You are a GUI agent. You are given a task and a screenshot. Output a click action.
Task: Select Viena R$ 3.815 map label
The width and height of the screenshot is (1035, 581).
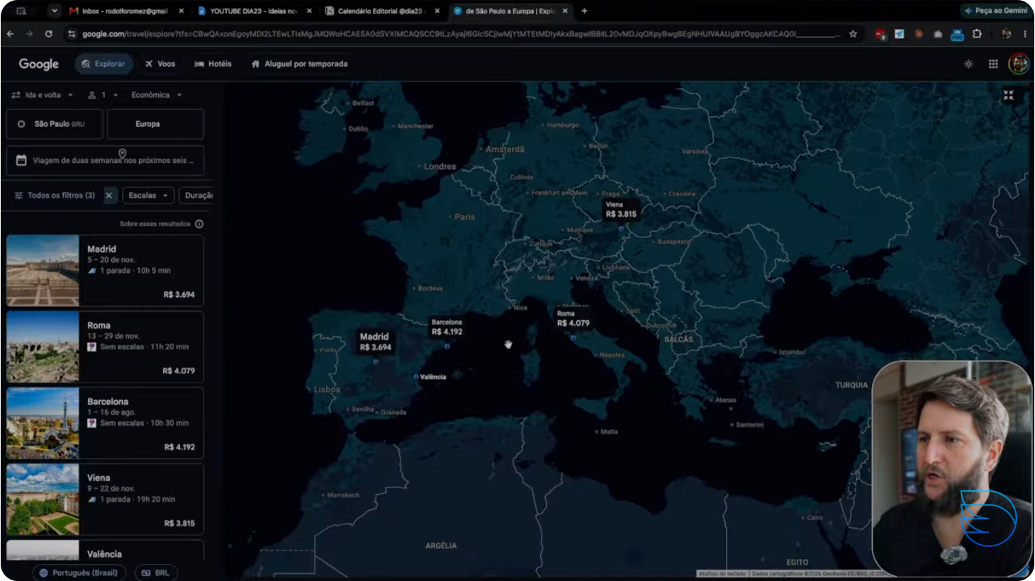pos(620,210)
